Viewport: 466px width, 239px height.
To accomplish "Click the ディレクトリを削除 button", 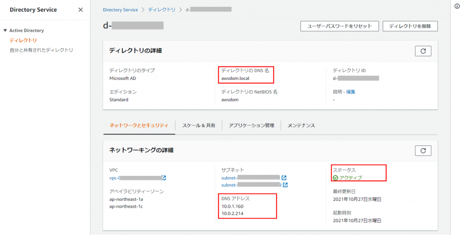I will 410,26.
